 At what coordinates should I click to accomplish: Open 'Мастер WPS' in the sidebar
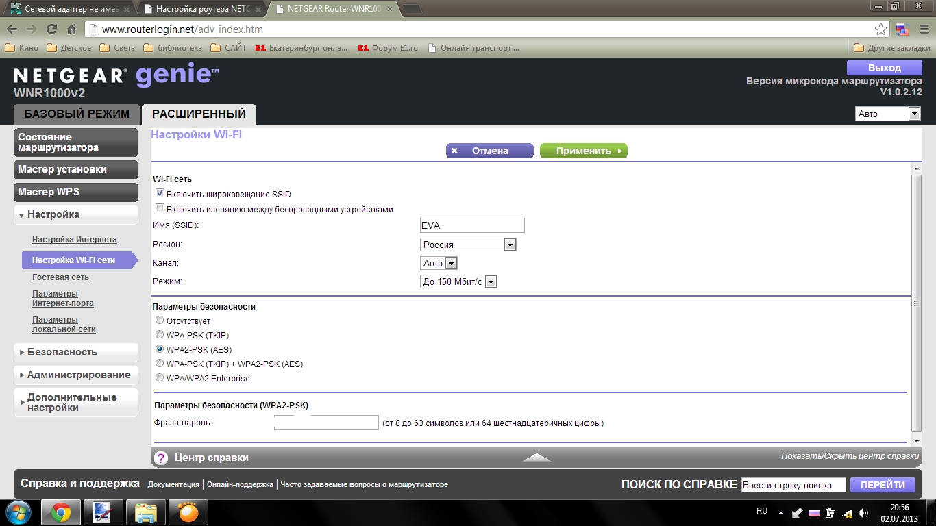[x=75, y=192]
